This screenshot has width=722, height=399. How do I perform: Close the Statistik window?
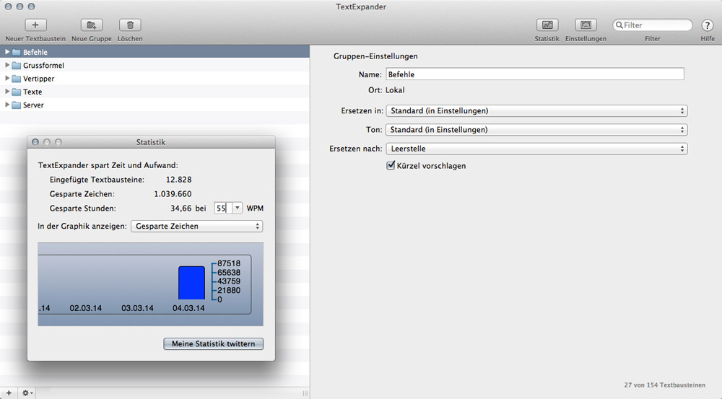click(x=35, y=142)
